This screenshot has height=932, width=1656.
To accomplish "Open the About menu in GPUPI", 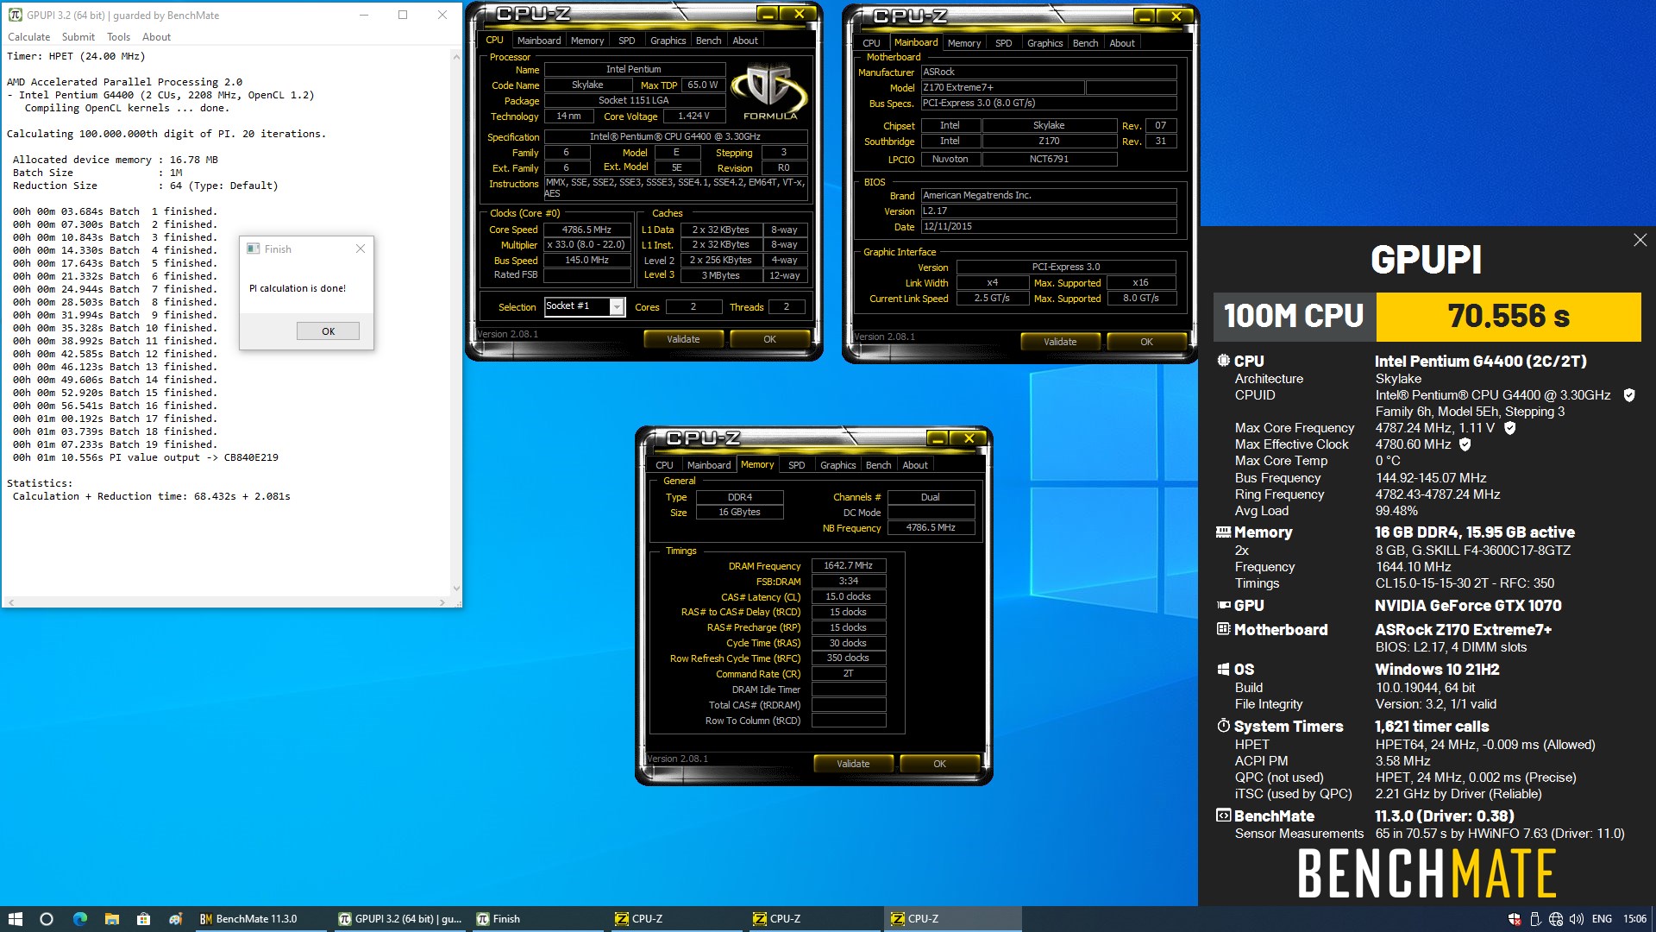I will tap(156, 37).
